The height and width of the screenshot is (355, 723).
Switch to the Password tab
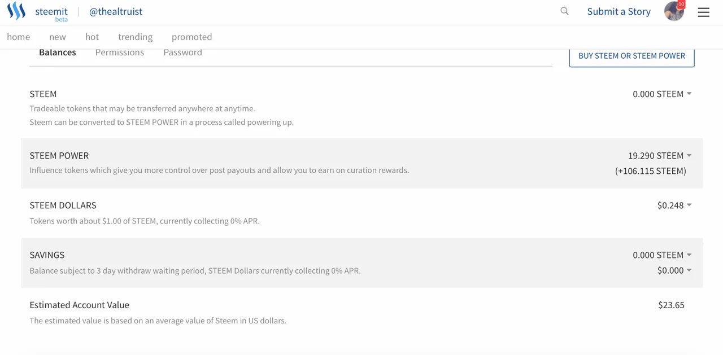[182, 52]
